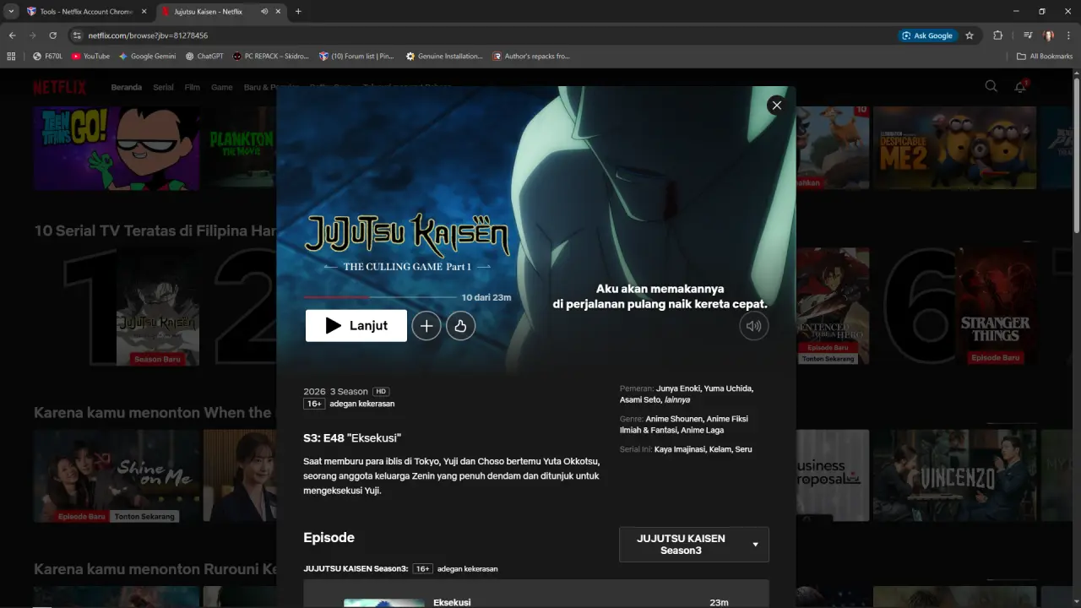
Task: Open Chrome extensions puzzle icon
Action: (997, 35)
